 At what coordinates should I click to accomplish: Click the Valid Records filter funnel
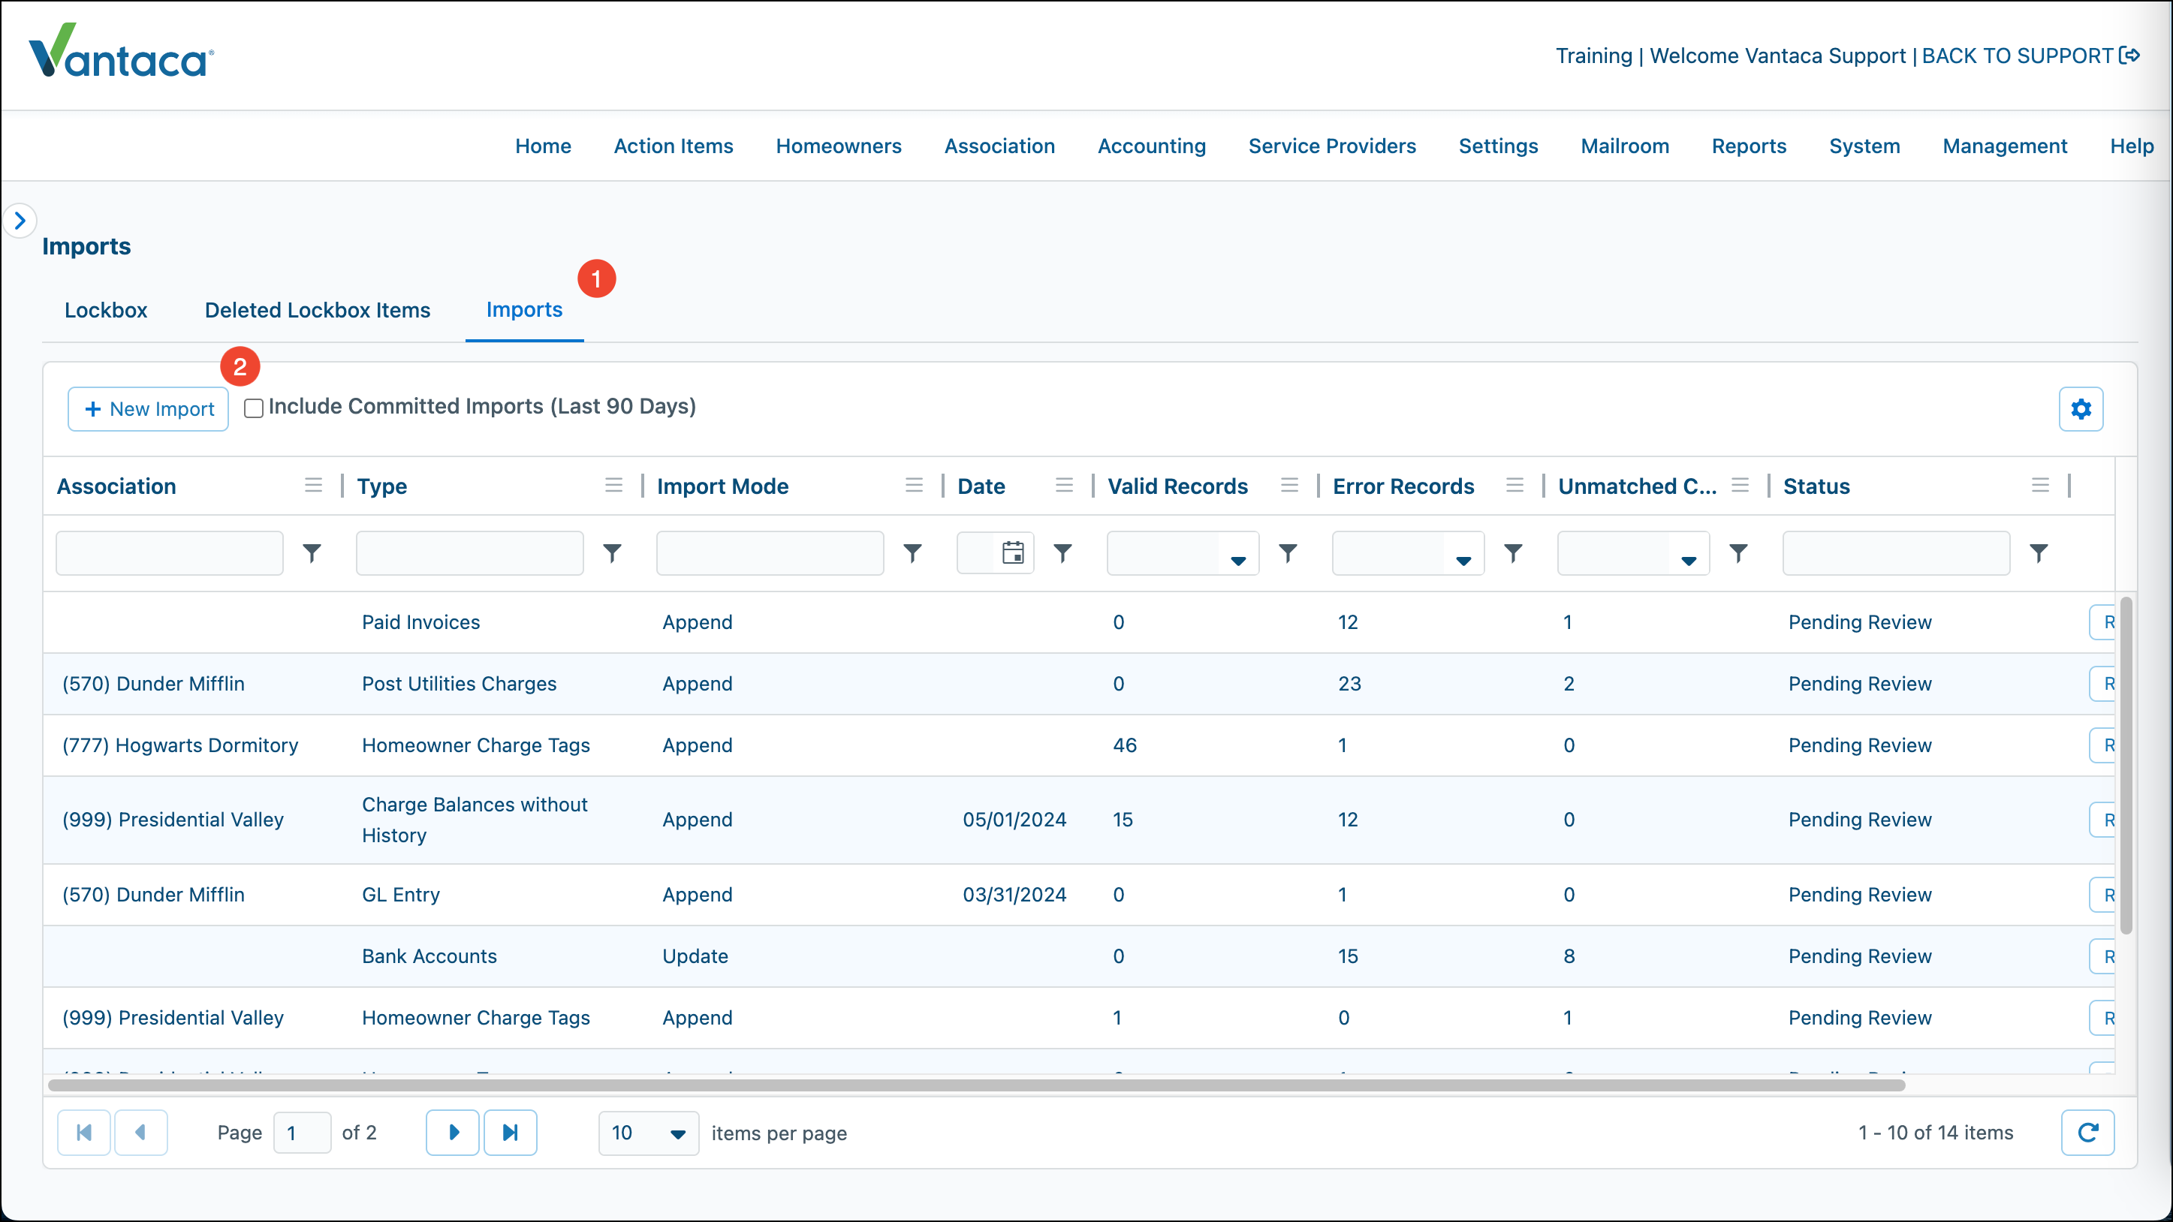click(x=1288, y=553)
